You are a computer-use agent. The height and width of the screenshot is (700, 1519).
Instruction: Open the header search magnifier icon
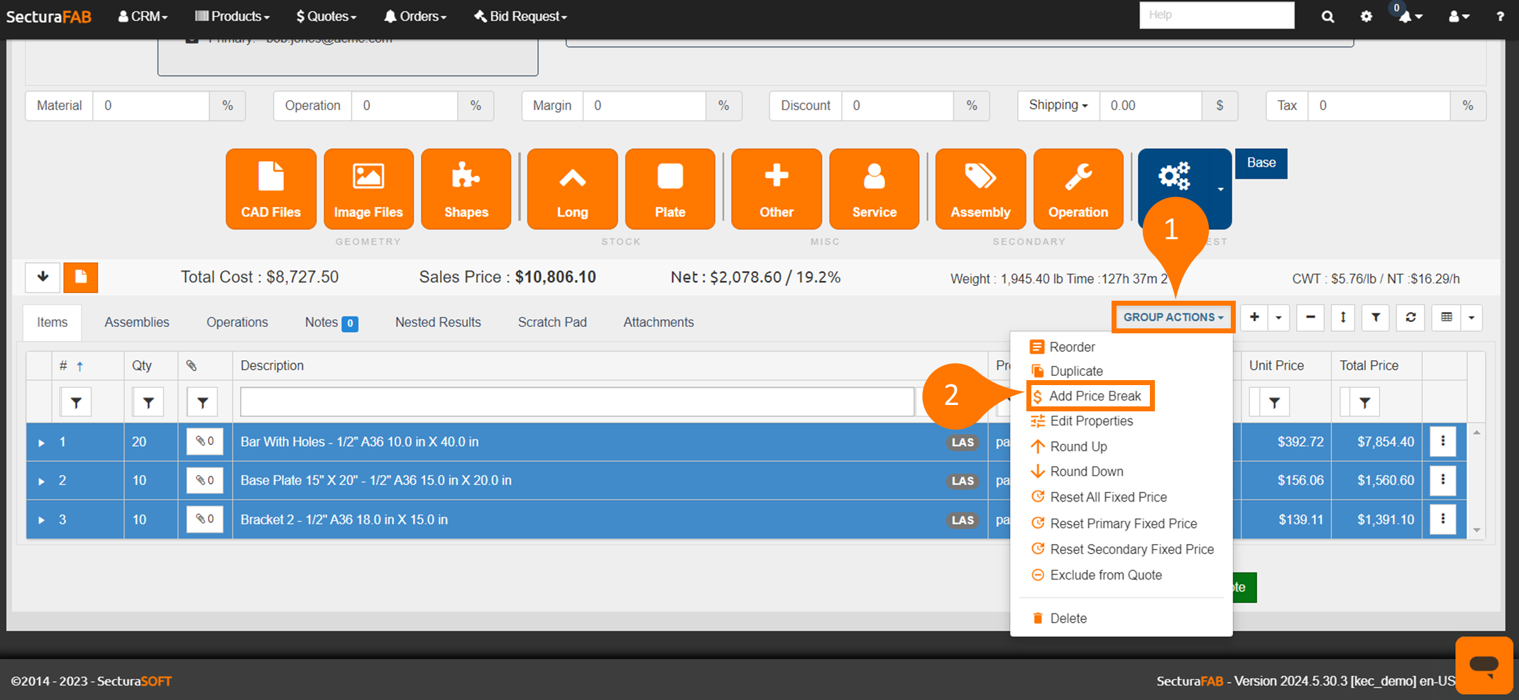(1327, 16)
